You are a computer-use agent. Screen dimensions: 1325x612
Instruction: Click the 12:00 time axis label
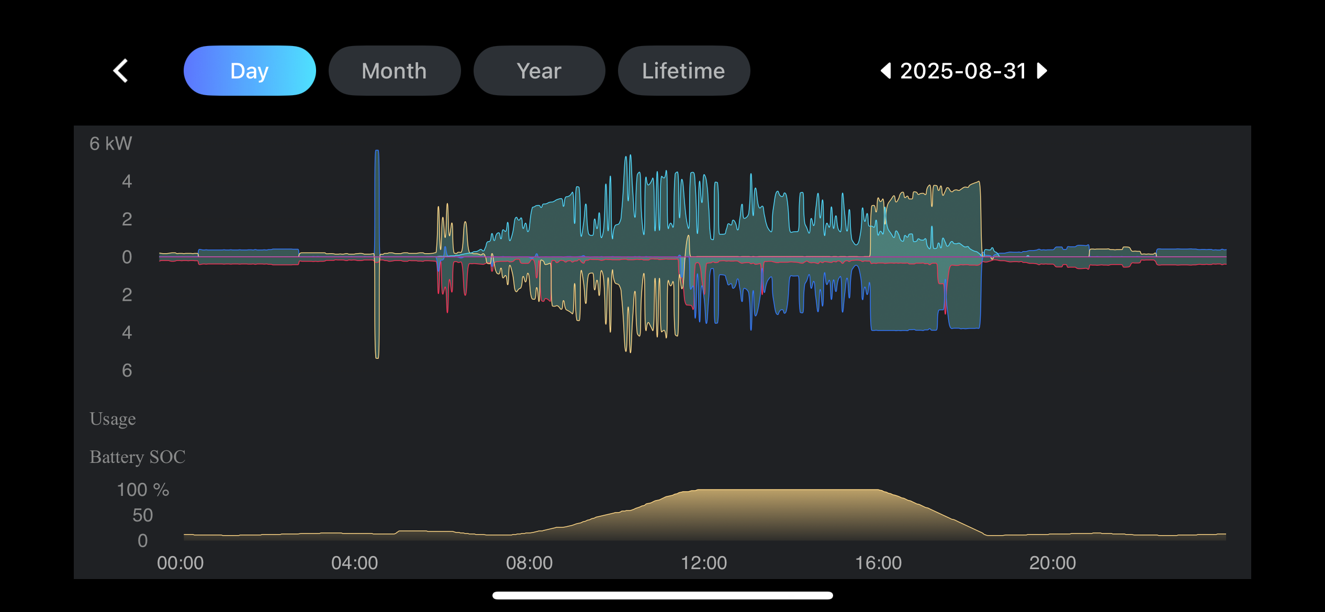click(x=703, y=563)
